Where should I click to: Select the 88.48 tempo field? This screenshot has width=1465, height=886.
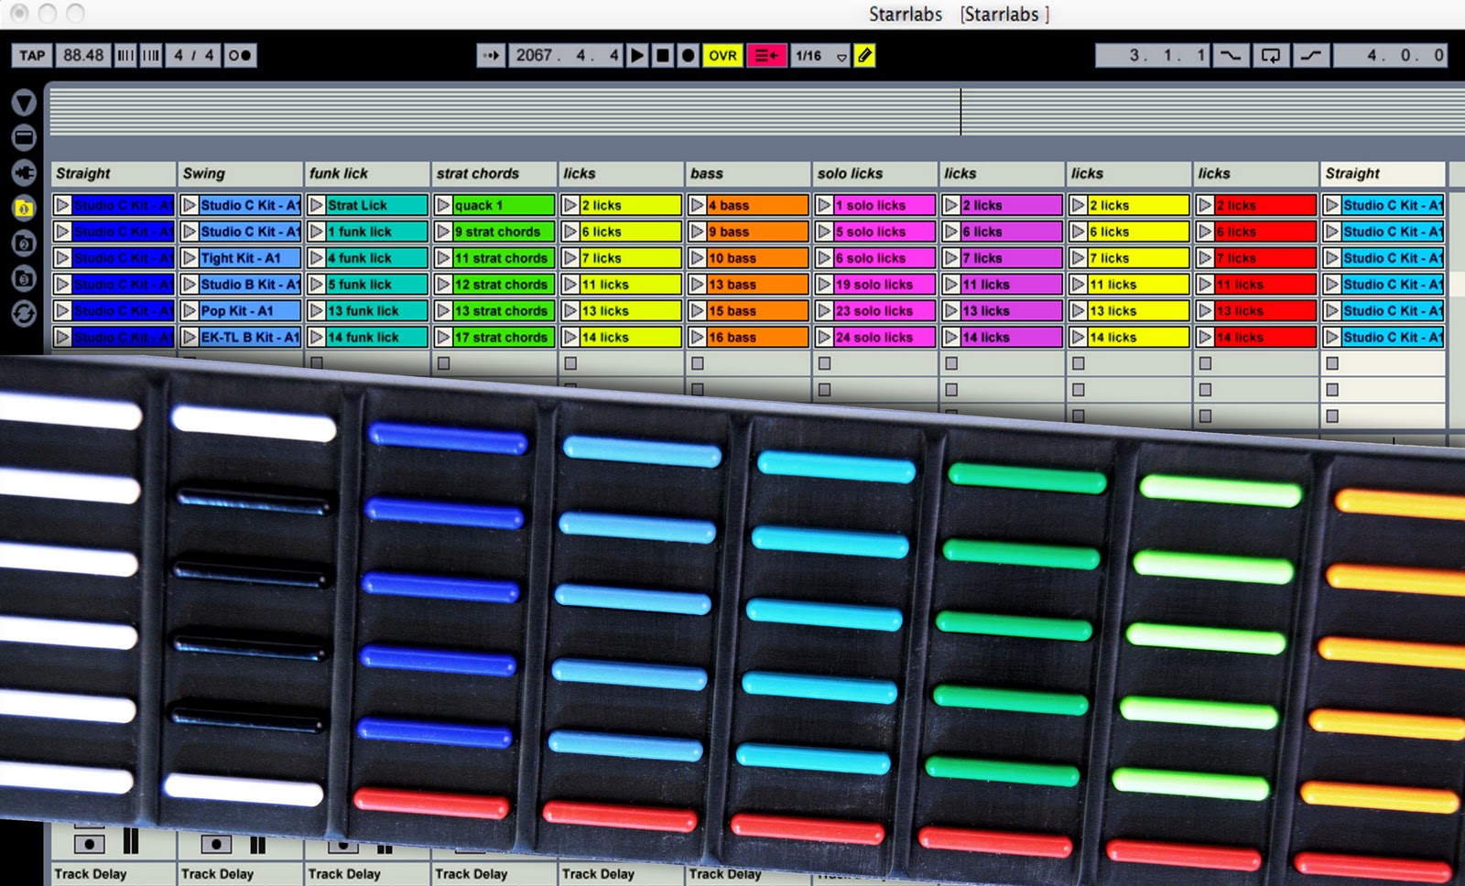[83, 56]
